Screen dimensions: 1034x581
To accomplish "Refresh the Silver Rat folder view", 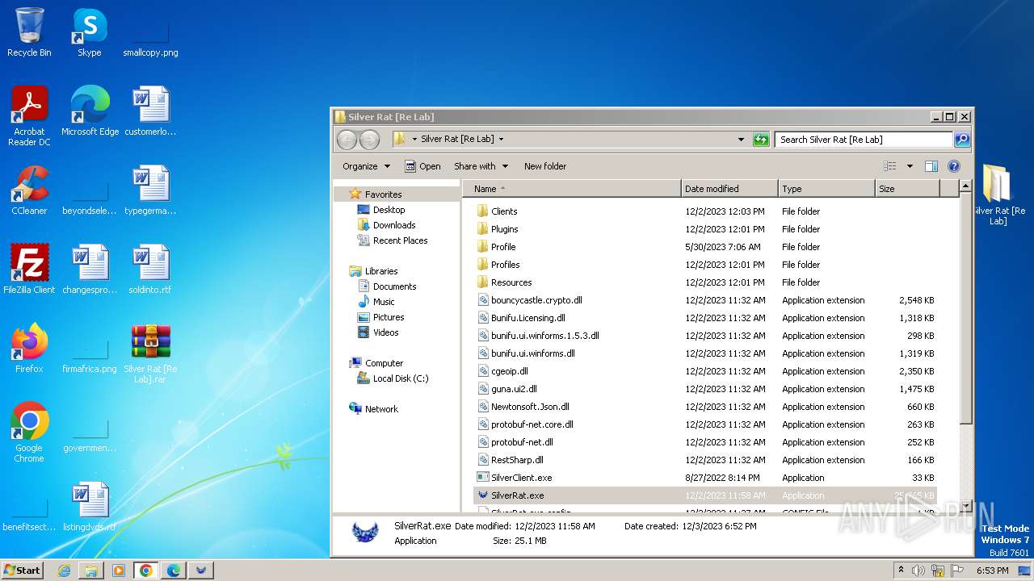I will (761, 140).
